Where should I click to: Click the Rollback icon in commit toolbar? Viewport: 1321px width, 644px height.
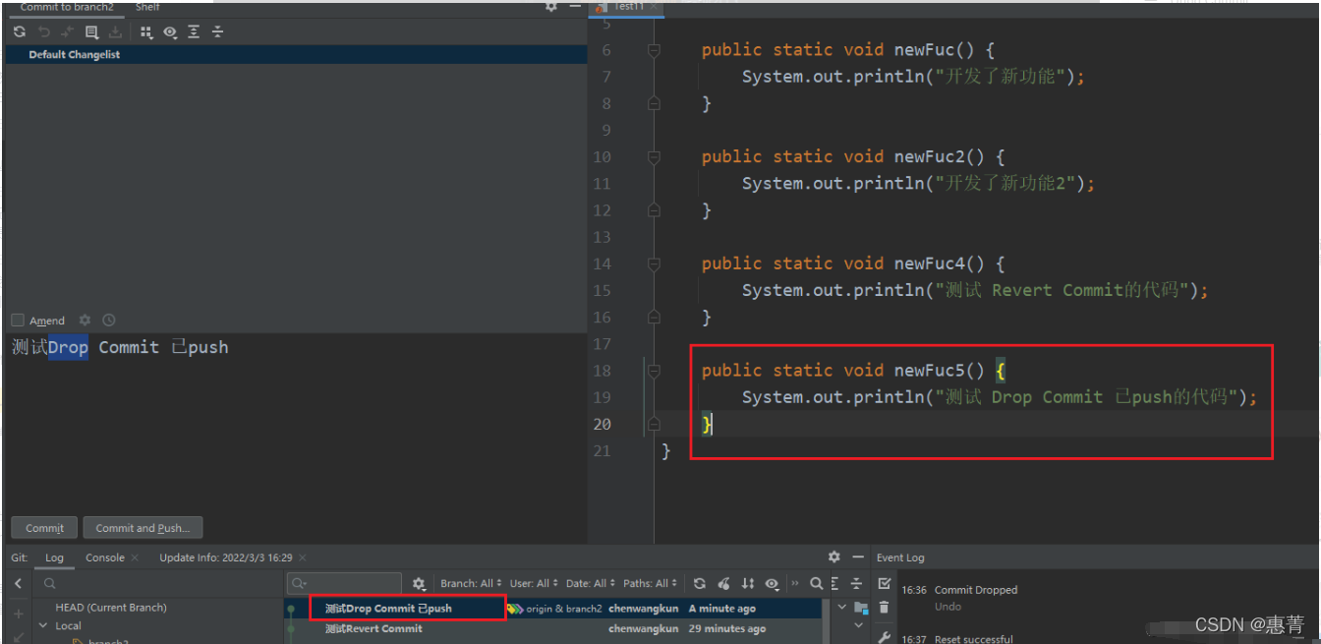point(44,31)
